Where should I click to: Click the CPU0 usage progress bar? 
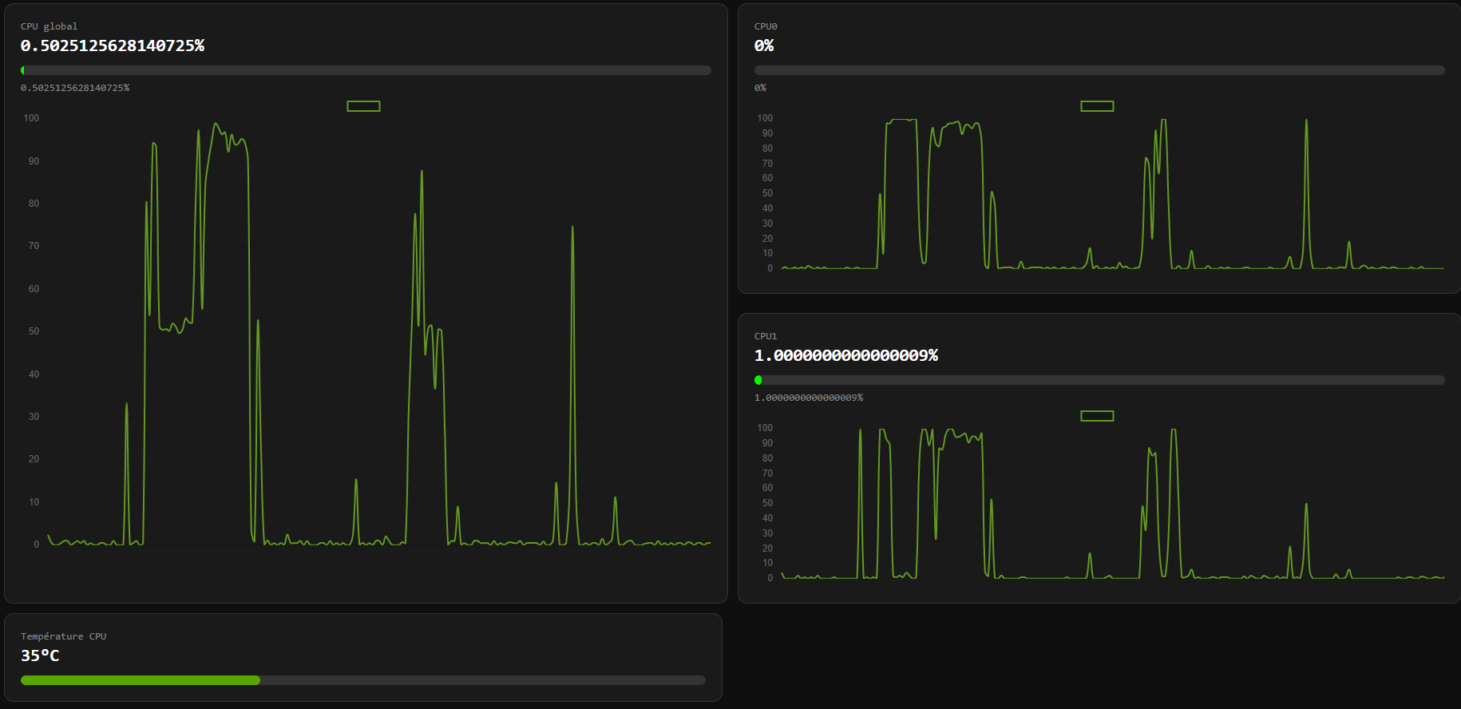(1099, 70)
